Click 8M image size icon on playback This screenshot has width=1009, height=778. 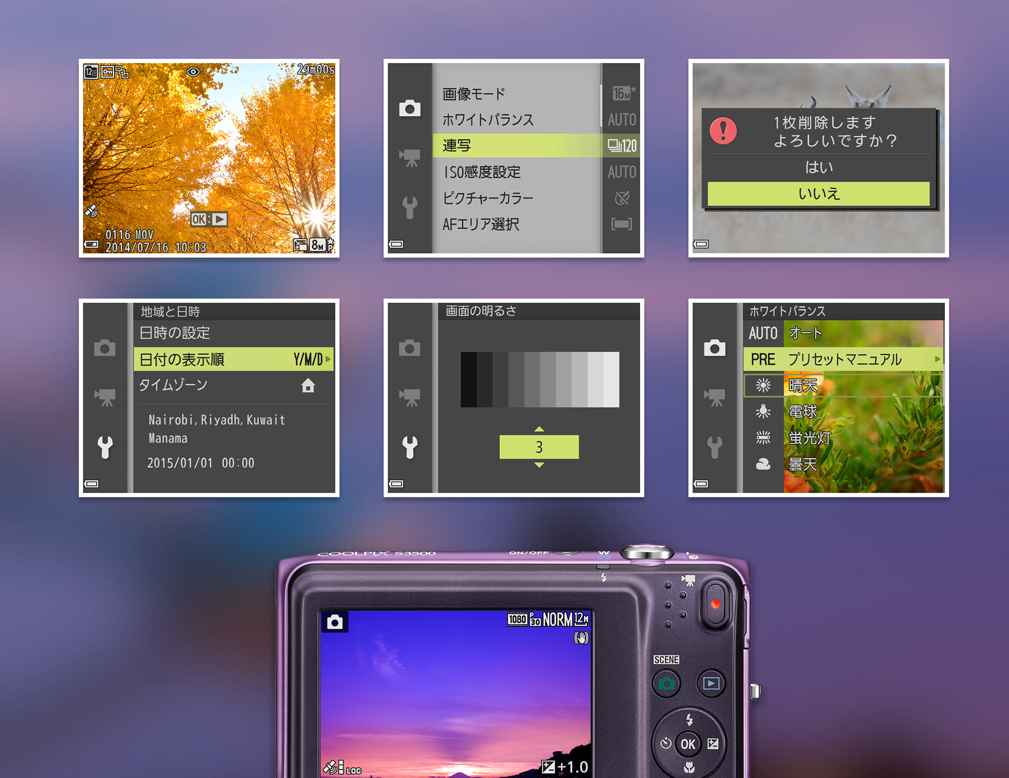click(317, 244)
